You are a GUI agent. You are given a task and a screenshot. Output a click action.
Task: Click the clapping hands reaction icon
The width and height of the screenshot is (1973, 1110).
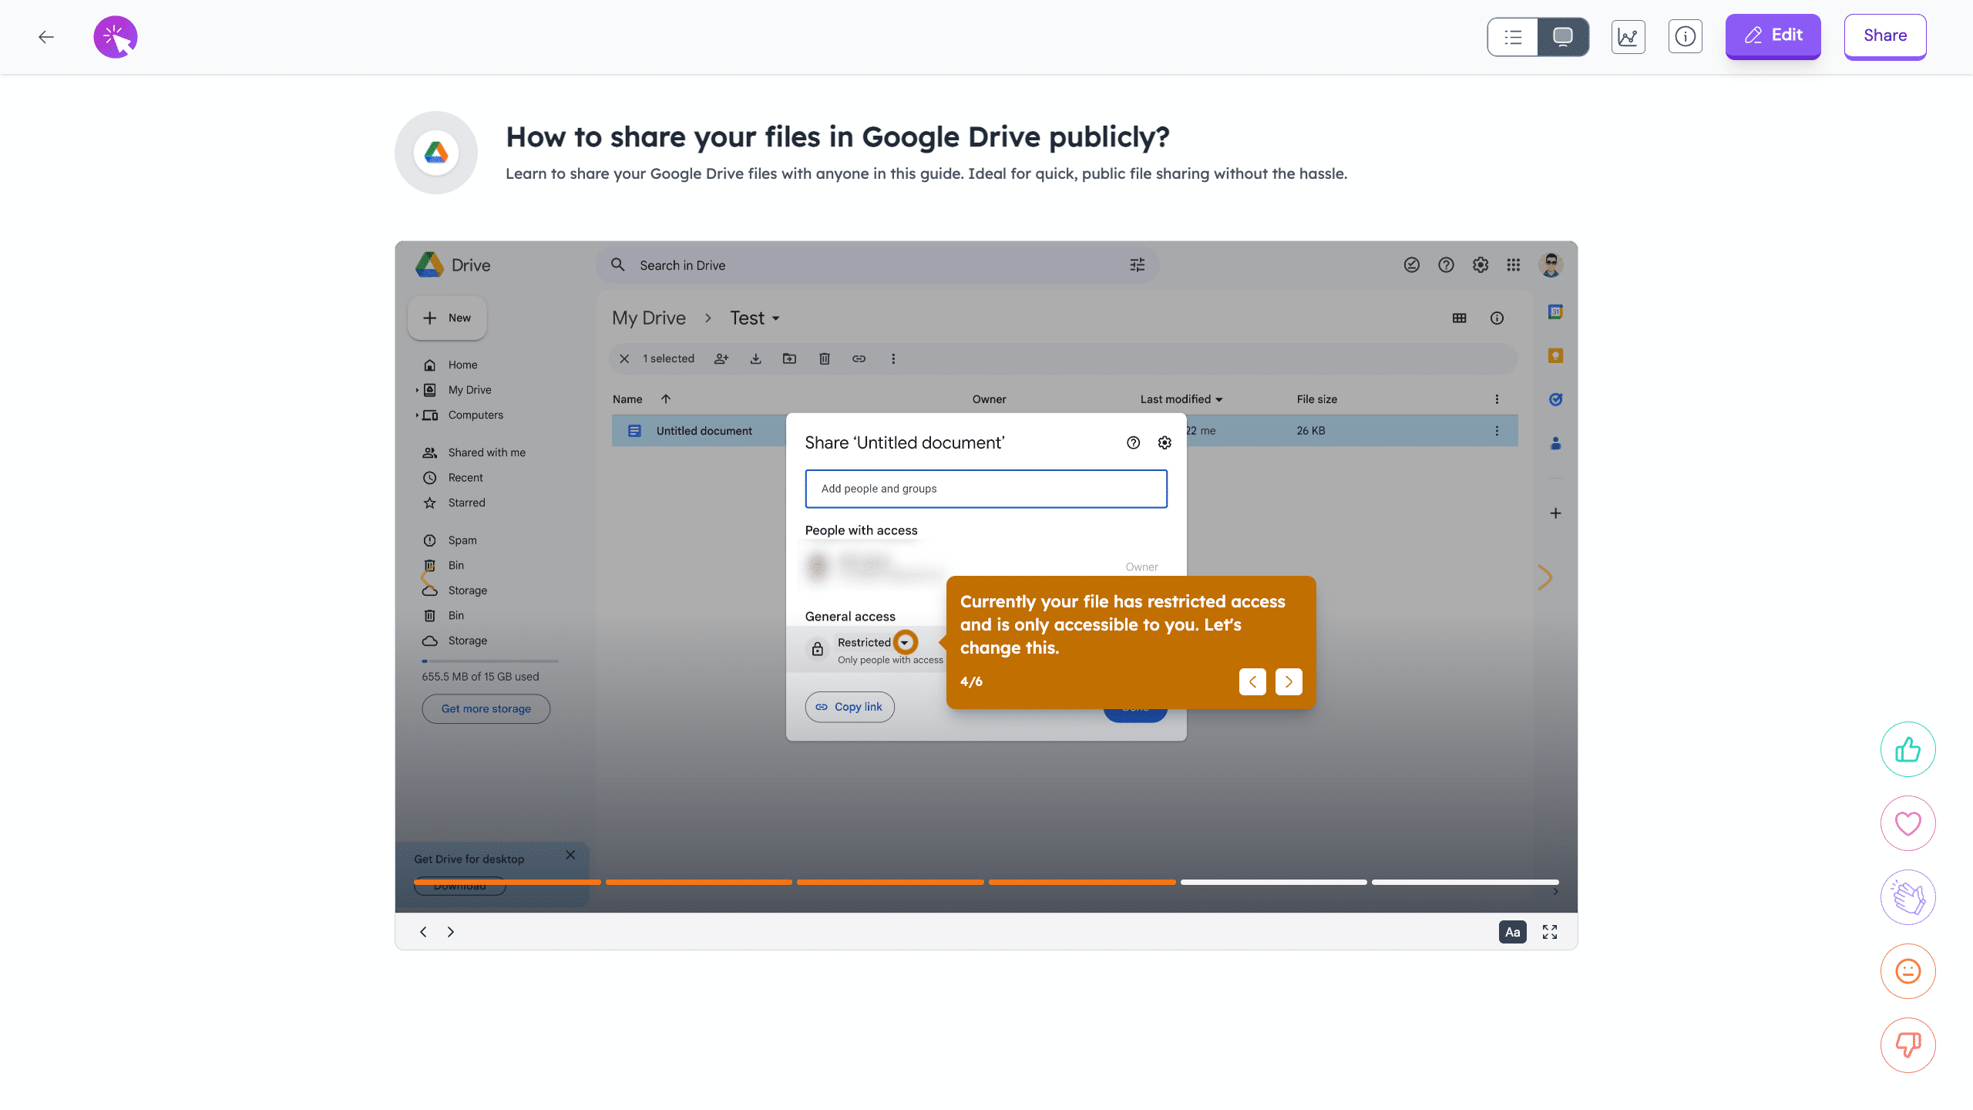tap(1907, 897)
